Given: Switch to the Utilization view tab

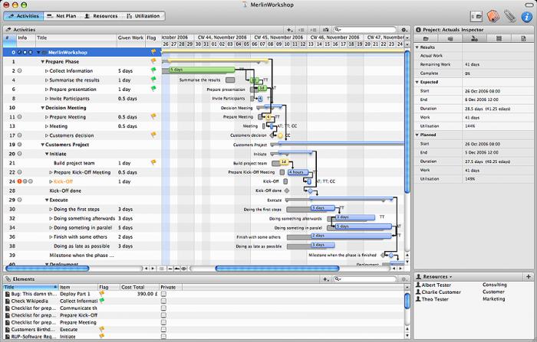Looking at the screenshot, I should click(143, 16).
